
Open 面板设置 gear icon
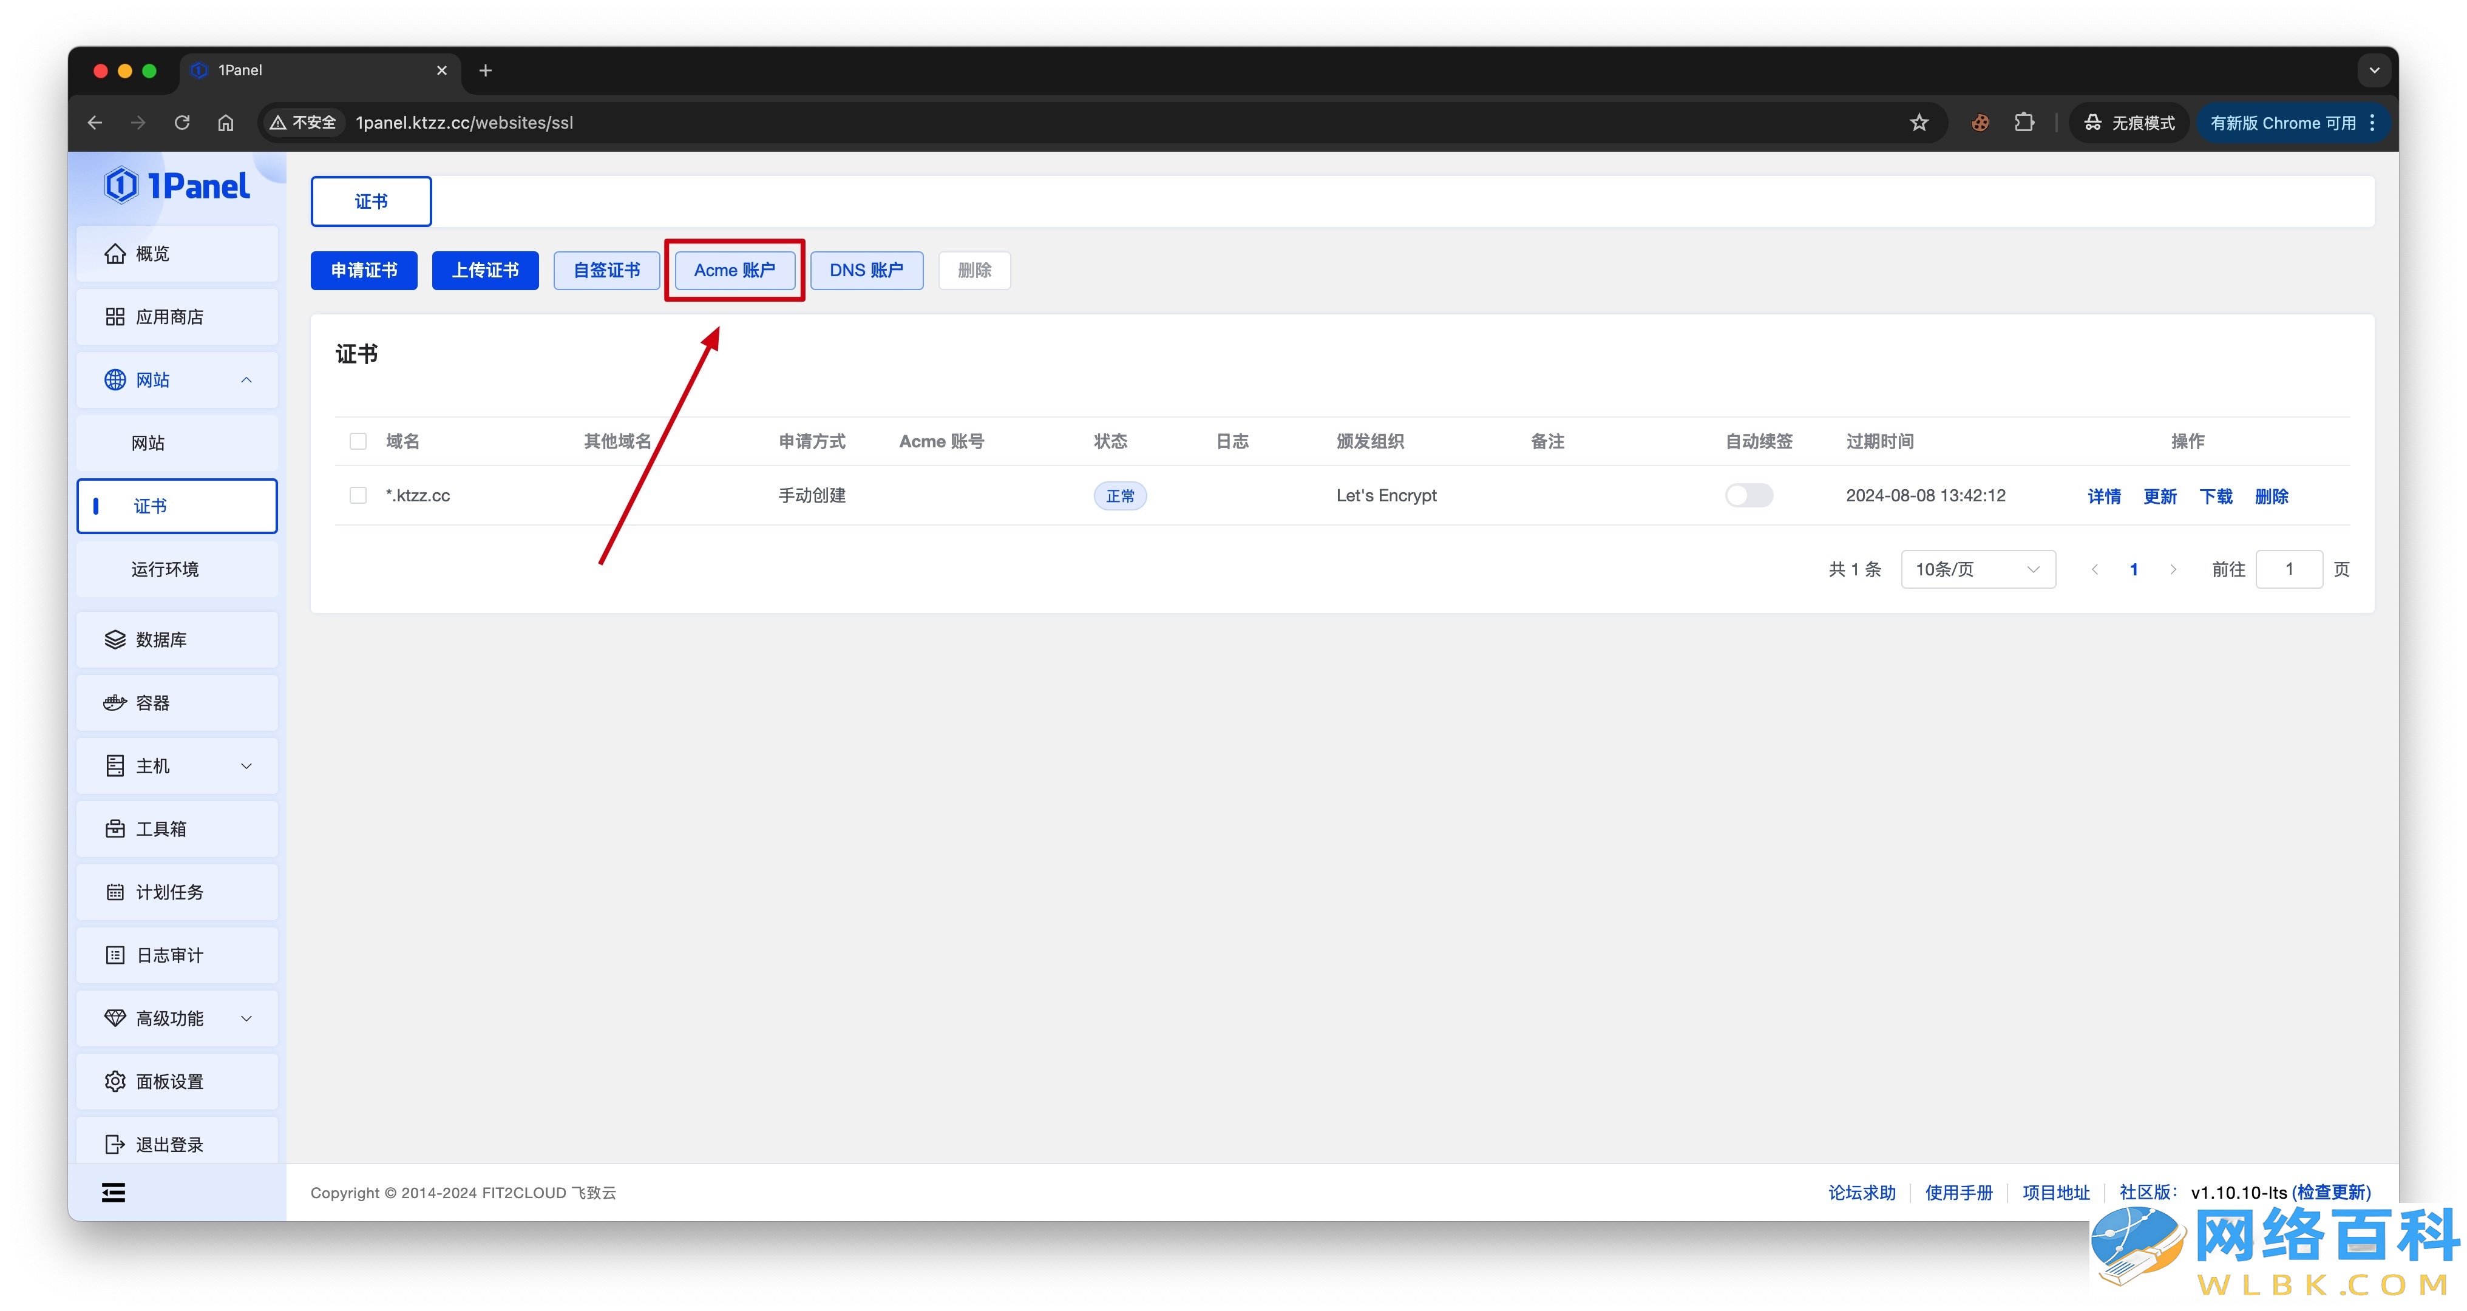[x=115, y=1082]
